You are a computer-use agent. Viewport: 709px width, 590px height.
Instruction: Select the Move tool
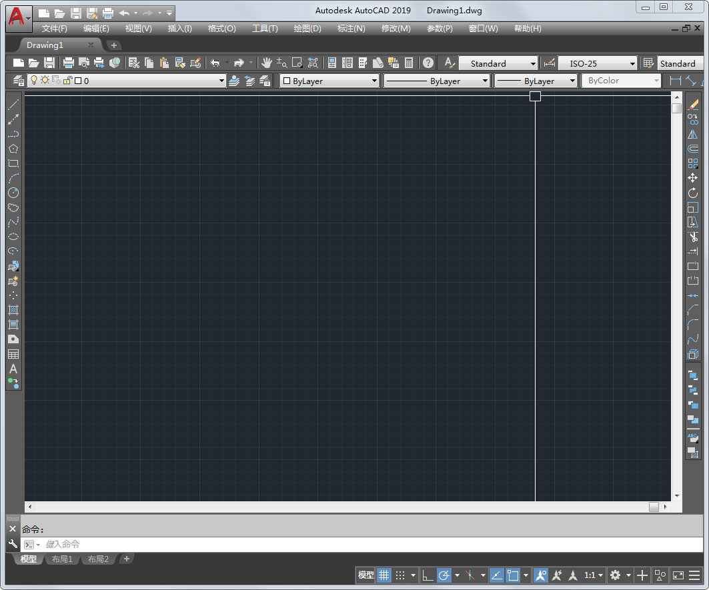tap(693, 176)
